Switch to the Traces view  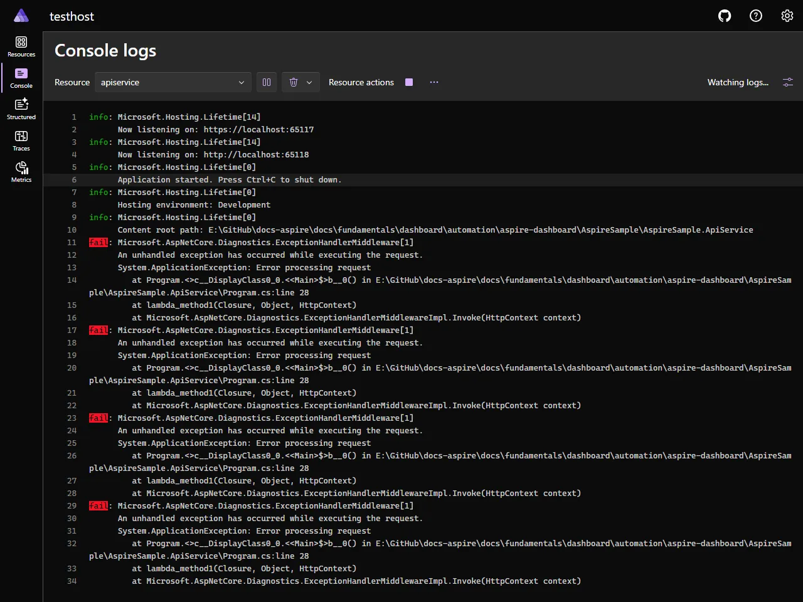[21, 139]
